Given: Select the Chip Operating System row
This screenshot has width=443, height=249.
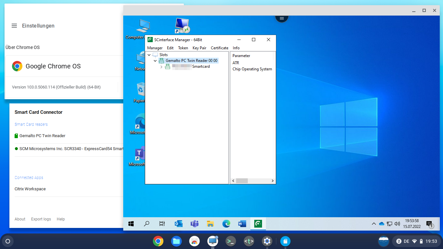Looking at the screenshot, I should click(252, 69).
